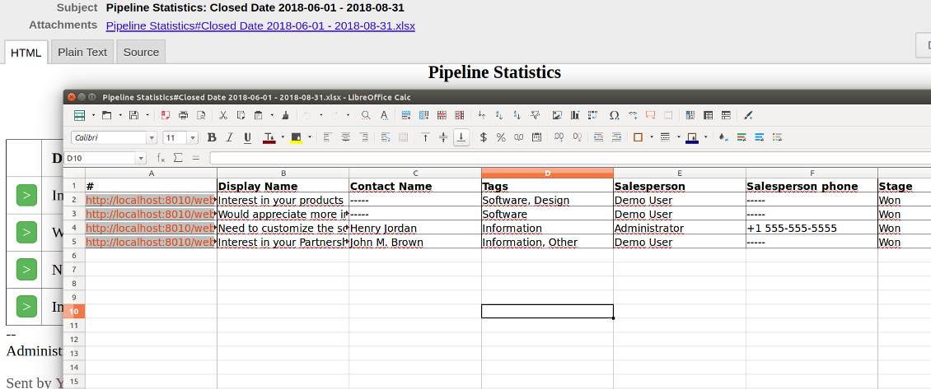Click the Sort Ascending icon
Viewport: 931px width, 389px height.
pos(499,115)
